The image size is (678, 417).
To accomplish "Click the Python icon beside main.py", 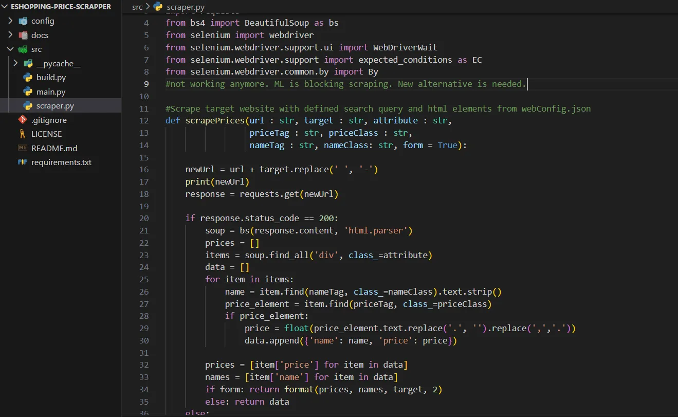I will (28, 92).
